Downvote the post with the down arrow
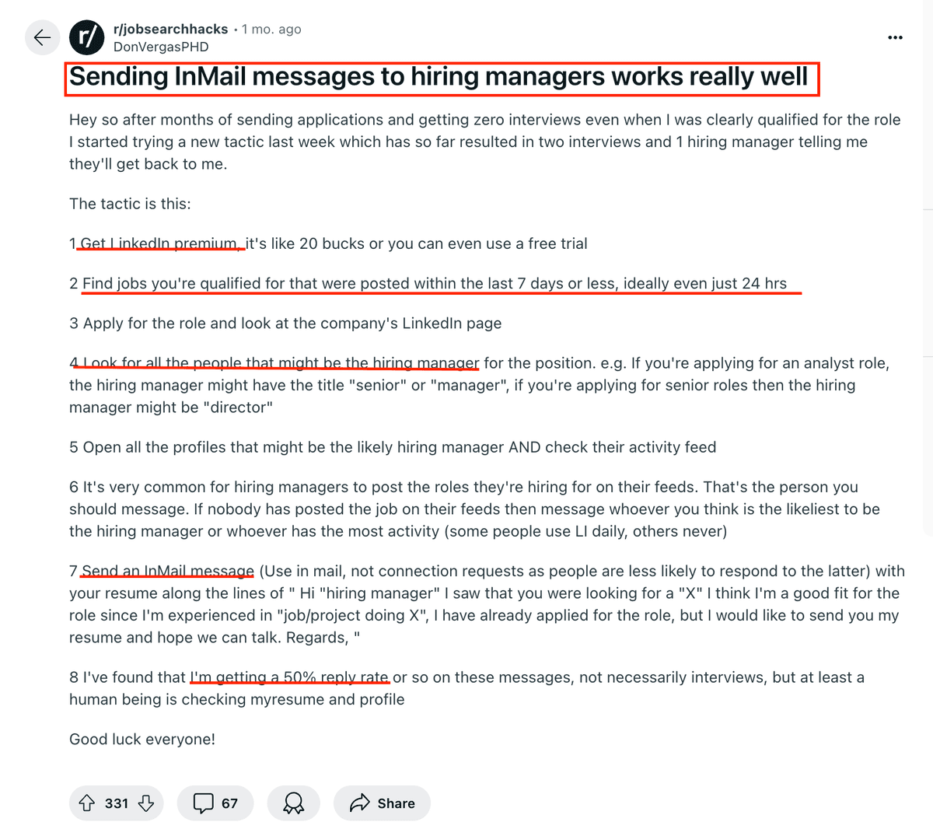933x829 pixels. [x=144, y=803]
